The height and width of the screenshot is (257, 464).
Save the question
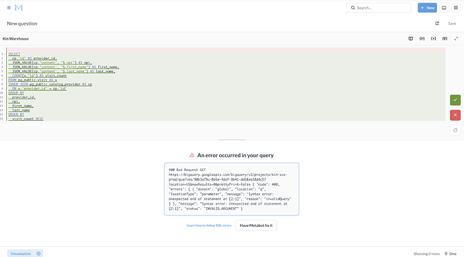[452, 23]
